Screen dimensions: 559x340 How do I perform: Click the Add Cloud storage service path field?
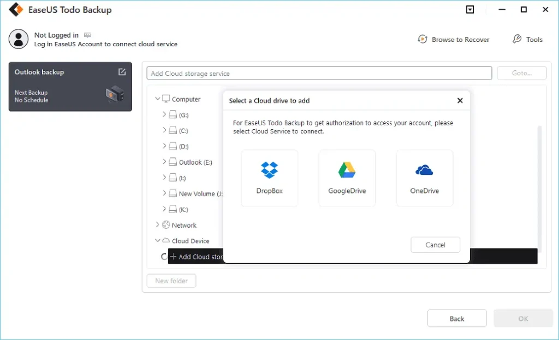pos(319,74)
